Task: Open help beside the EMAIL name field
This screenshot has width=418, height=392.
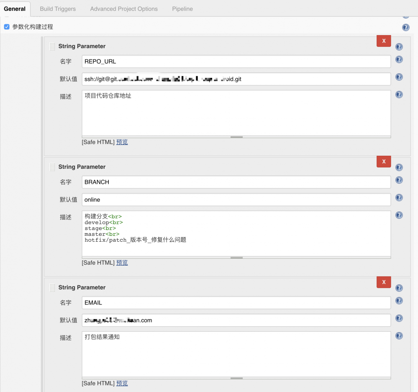Action: [x=399, y=301]
